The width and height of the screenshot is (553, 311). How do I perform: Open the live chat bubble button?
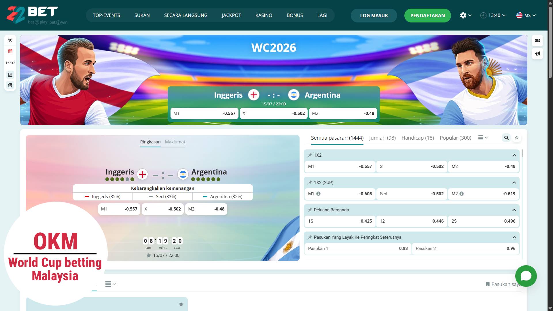click(526, 276)
